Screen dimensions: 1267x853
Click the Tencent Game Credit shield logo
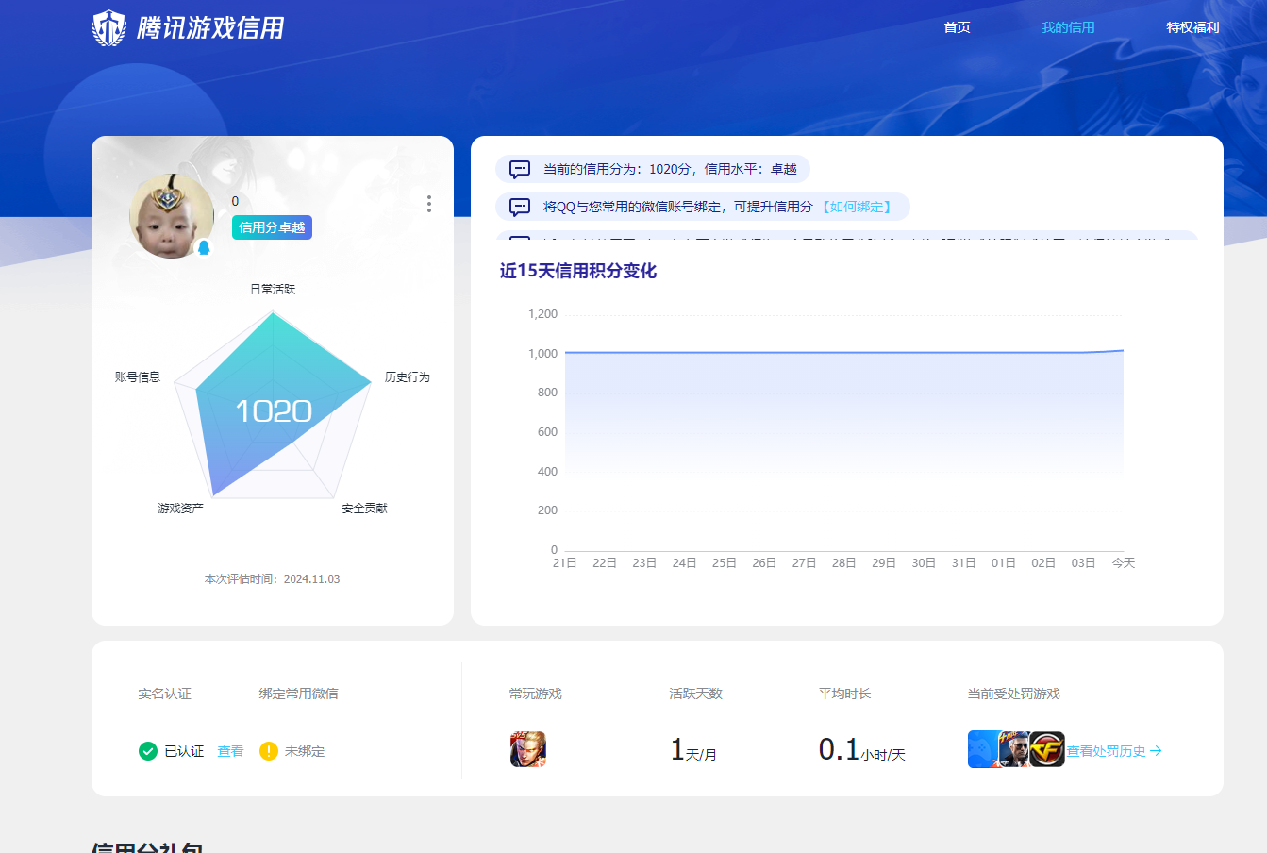pos(108,28)
